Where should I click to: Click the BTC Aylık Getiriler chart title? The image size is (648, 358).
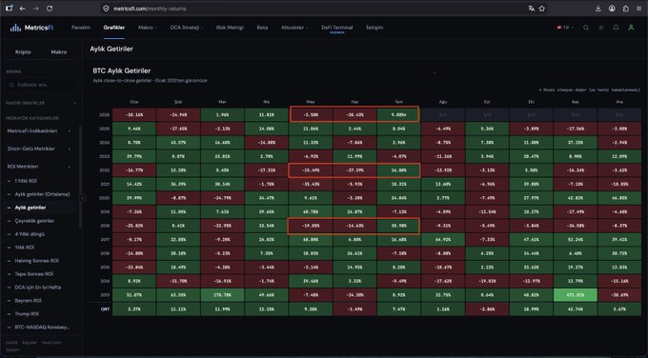coord(122,70)
